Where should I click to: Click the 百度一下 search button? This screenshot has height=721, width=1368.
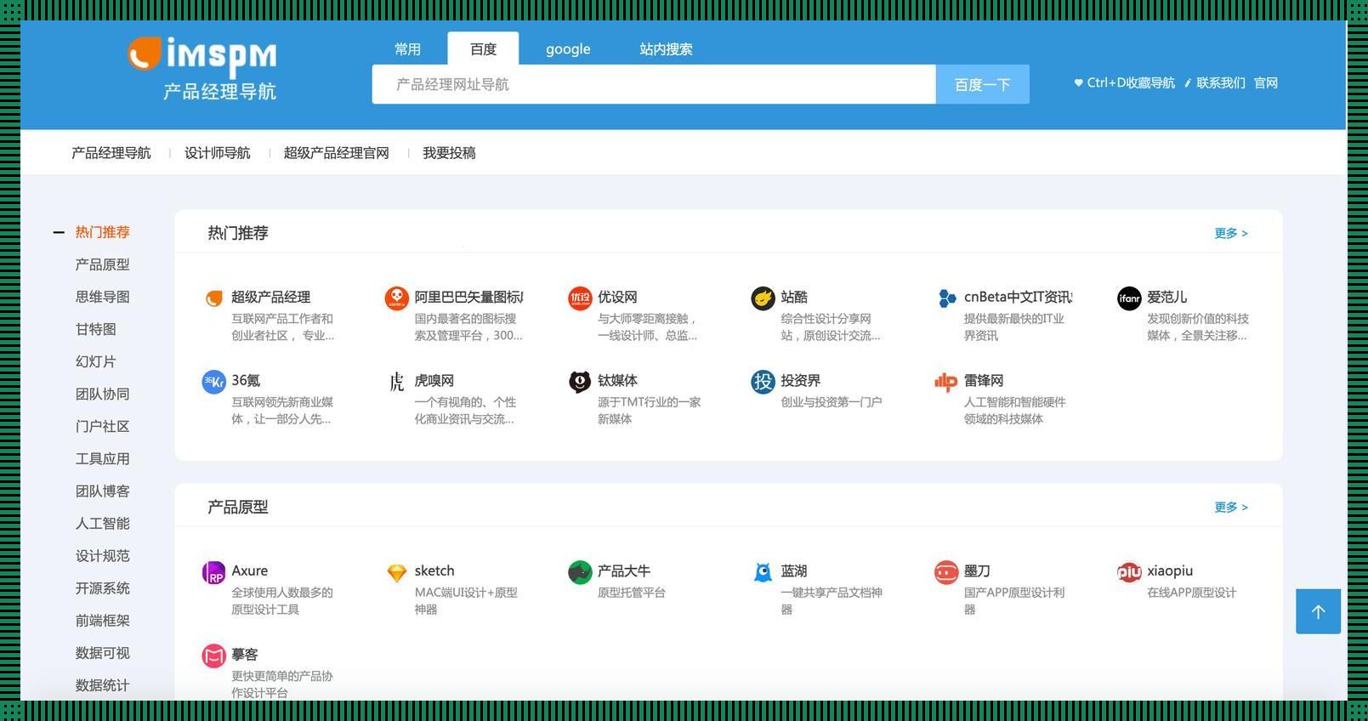coord(982,84)
